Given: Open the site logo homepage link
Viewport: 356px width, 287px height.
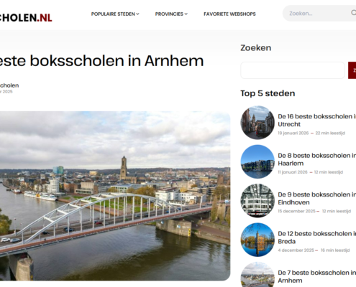Looking at the screenshot, I should [x=26, y=18].
